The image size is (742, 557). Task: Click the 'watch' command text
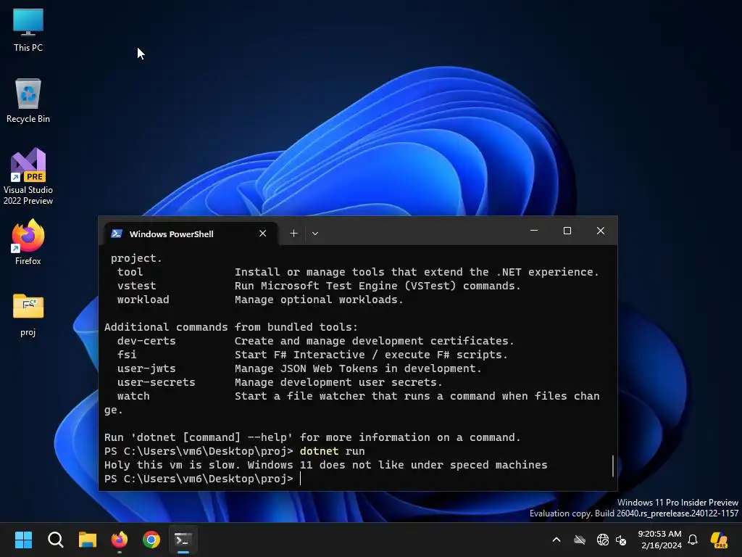[133, 395]
